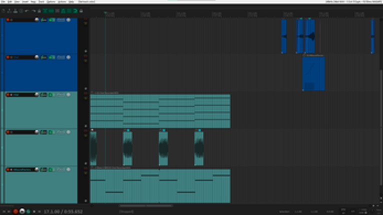Select the long MIDI item on the first teal track
Screen dimensions: 383x215
point(160,111)
